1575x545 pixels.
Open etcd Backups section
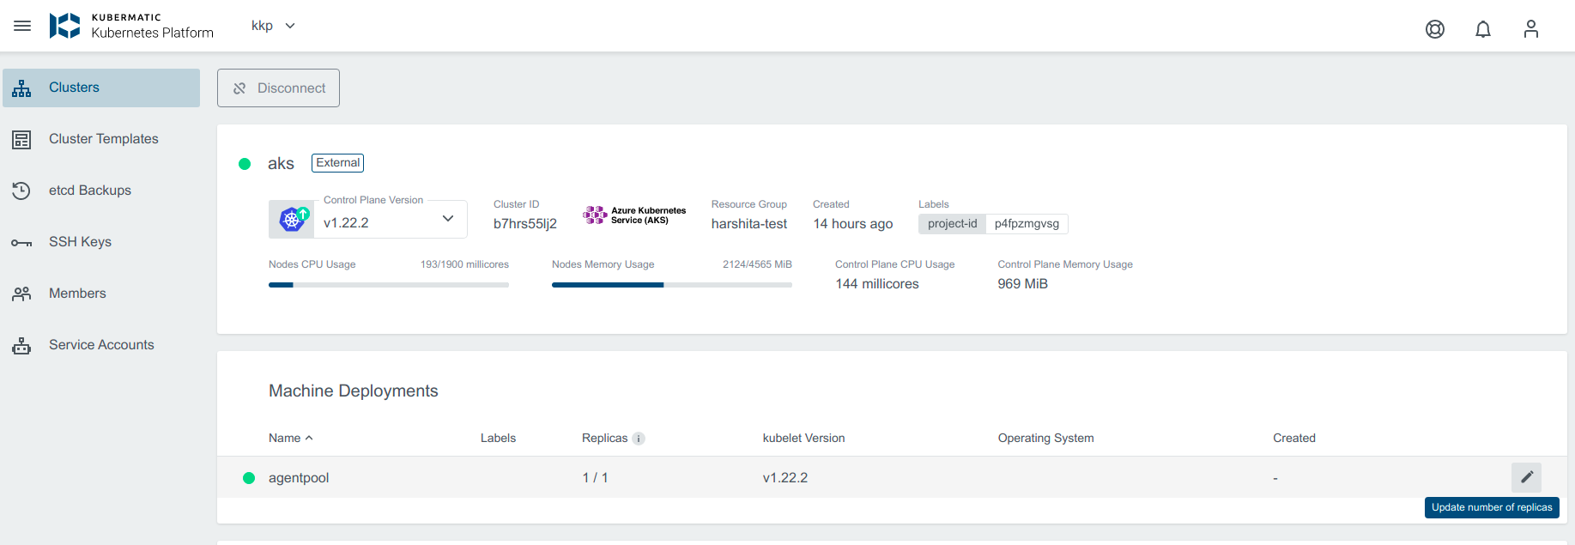(x=89, y=191)
